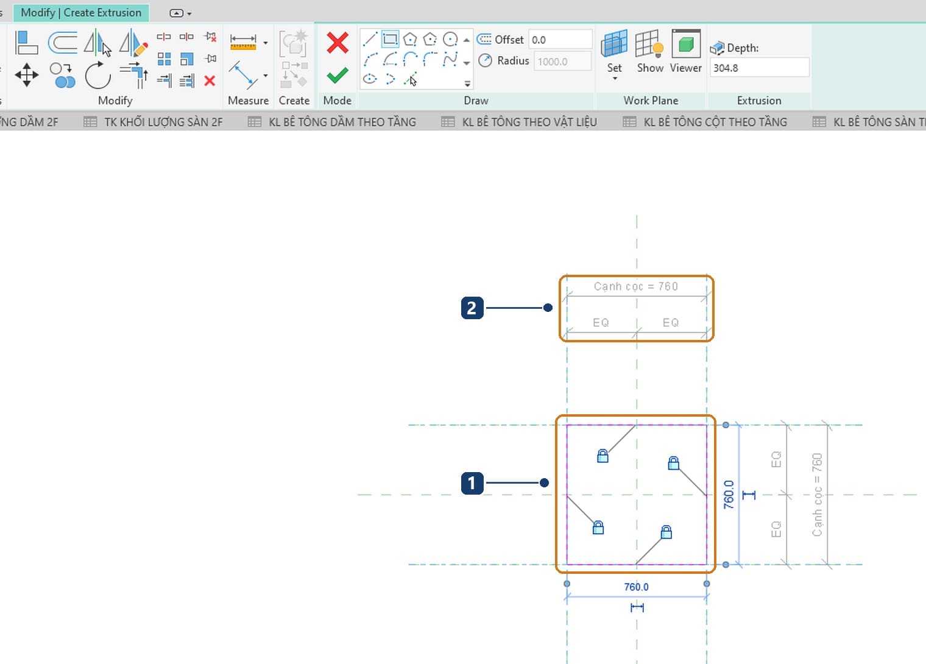Toggle the top-right lock on sketch
Image resolution: width=926 pixels, height=664 pixels.
[673, 463]
